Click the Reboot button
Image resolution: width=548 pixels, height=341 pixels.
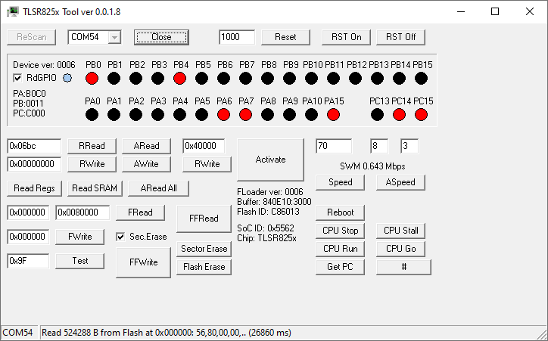[340, 212]
